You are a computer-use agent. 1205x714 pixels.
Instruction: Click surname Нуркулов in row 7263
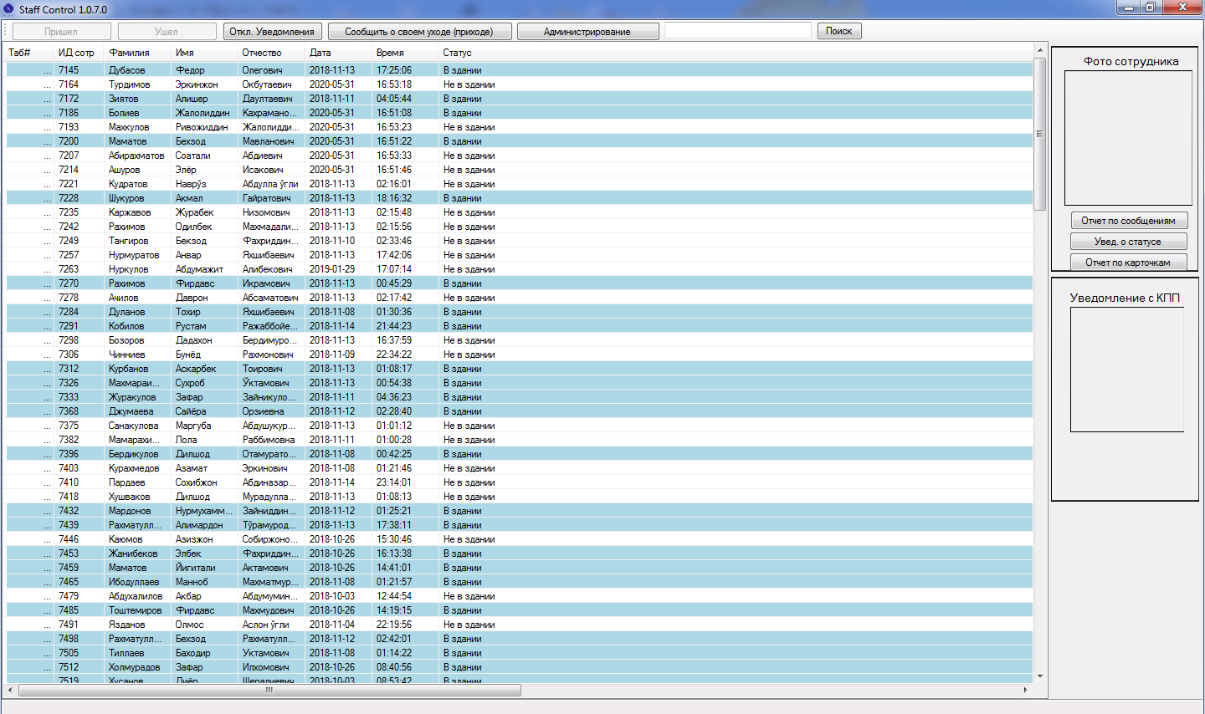click(128, 269)
